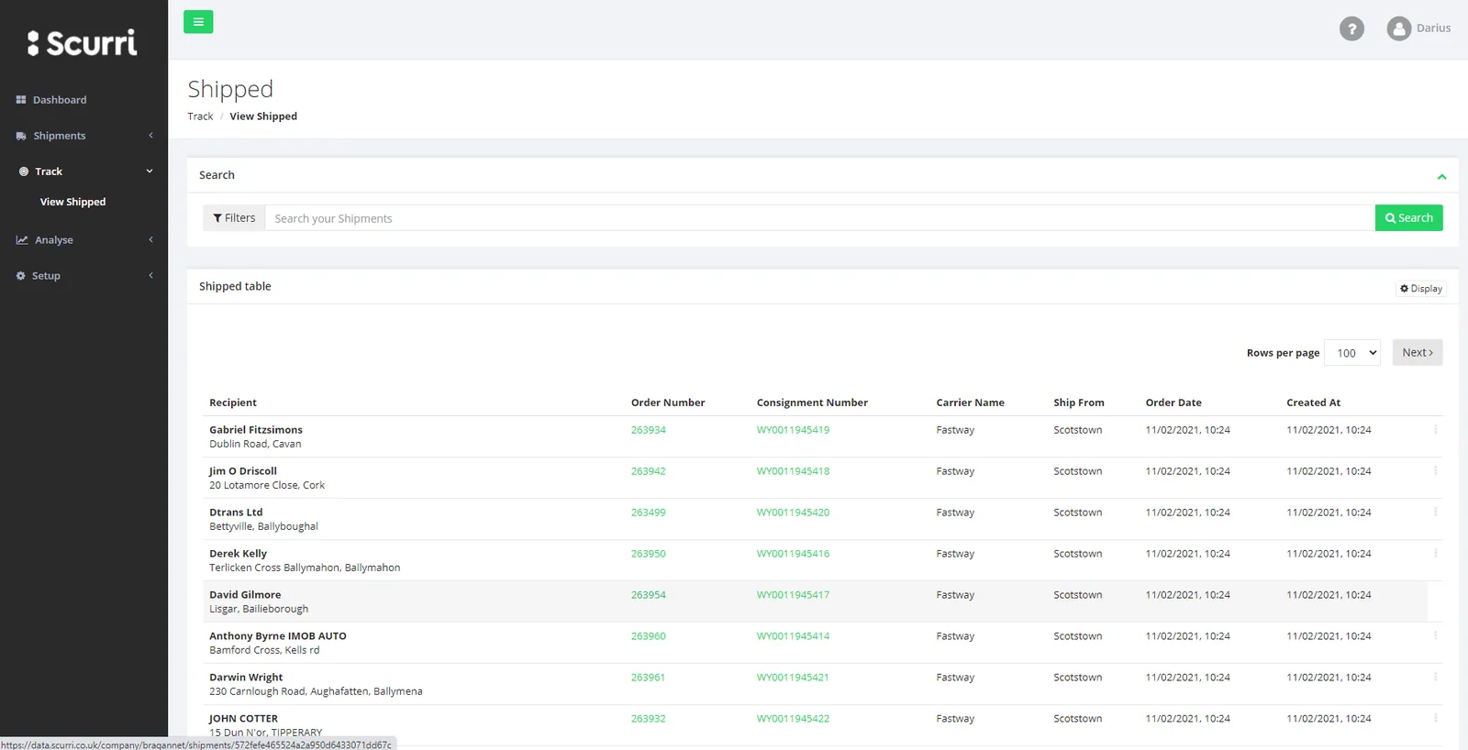Screen dimensions: 1468x750
Task: Collapse the Search panel with chevron
Action: (1441, 176)
